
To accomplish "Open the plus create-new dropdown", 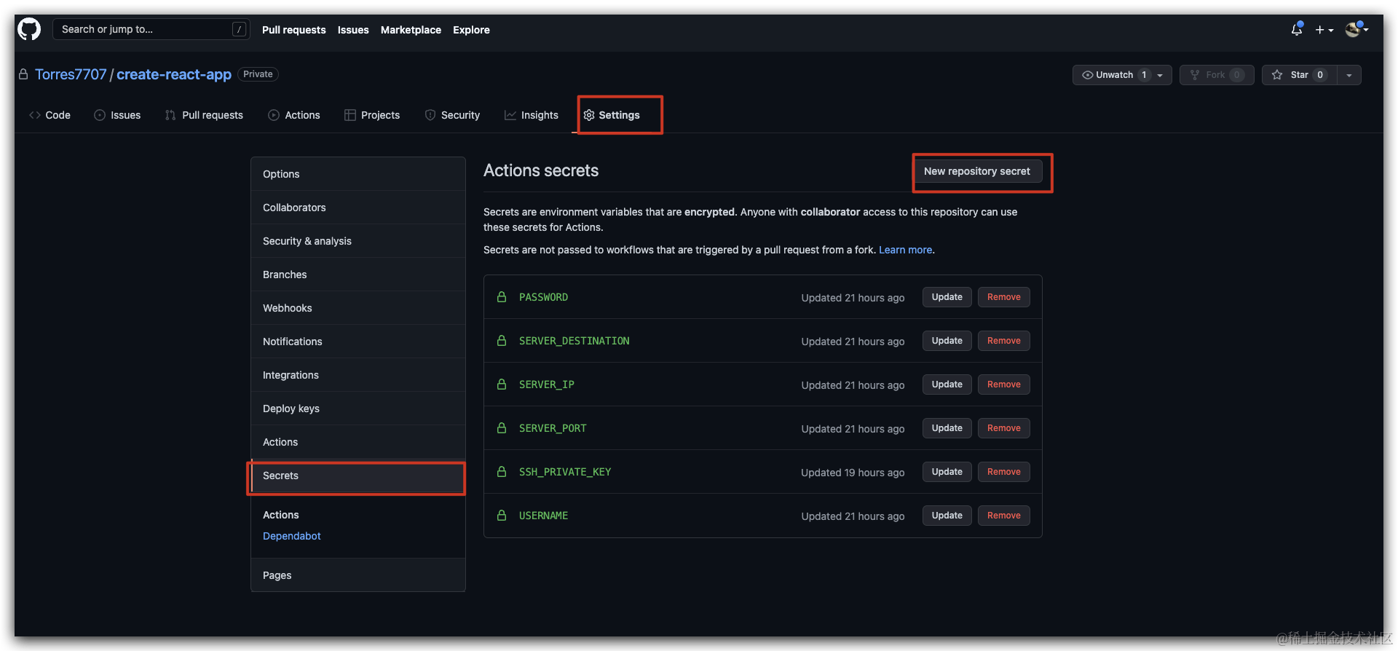I will 1324,30.
